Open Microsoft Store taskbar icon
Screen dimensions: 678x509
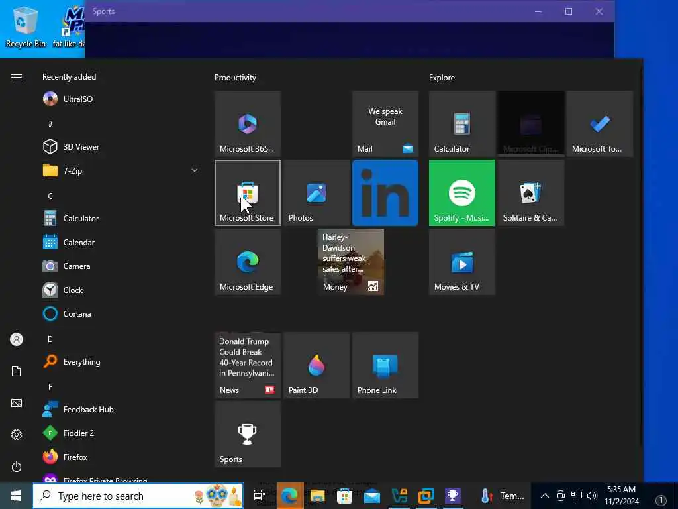(x=344, y=496)
